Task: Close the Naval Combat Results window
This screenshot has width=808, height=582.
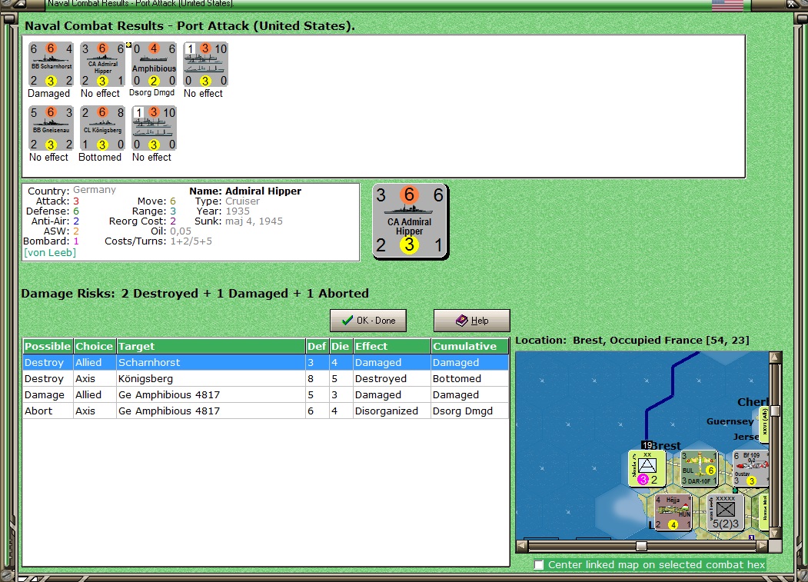Action: click(x=791, y=4)
